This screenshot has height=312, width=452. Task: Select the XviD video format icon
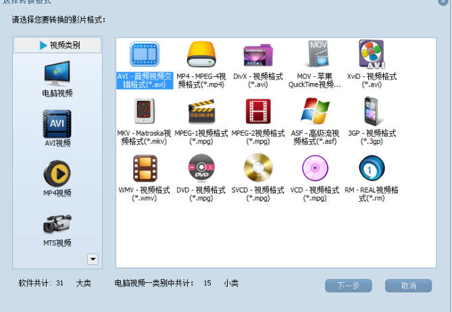(372, 54)
